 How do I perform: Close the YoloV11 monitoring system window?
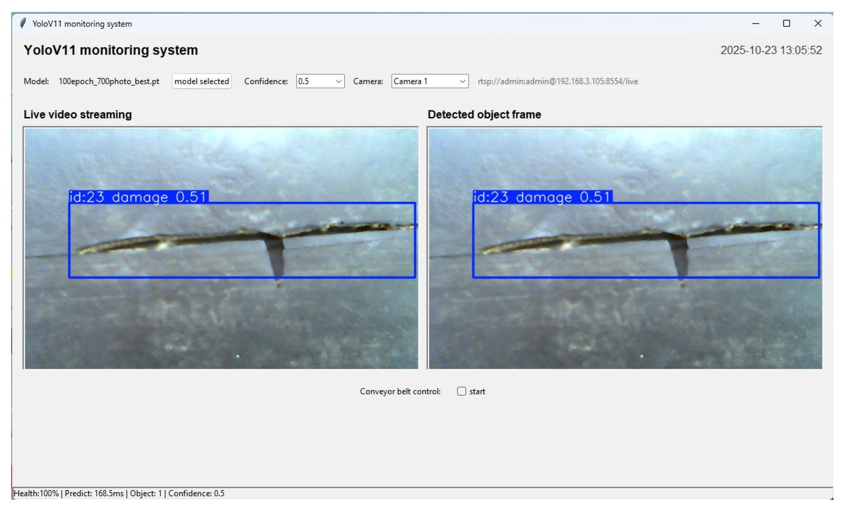[x=818, y=24]
